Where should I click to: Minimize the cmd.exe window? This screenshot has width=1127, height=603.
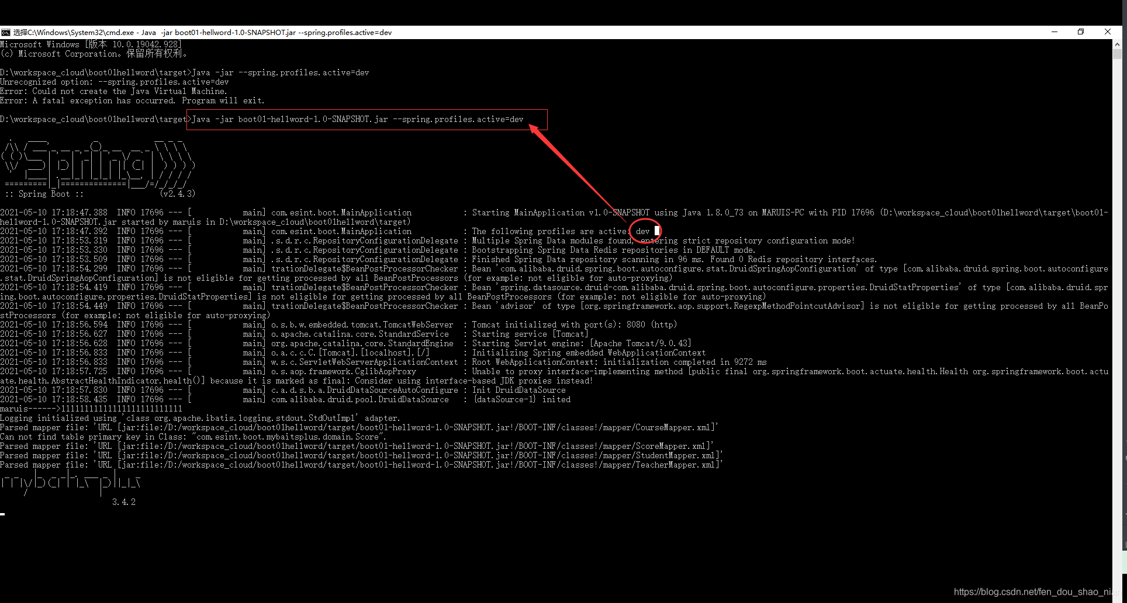point(1055,32)
